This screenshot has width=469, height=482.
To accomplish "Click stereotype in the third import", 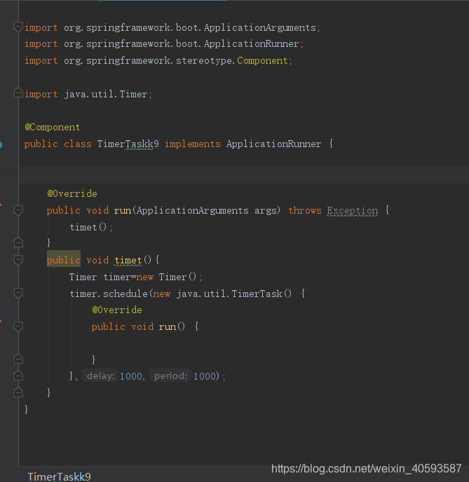I will coord(203,60).
